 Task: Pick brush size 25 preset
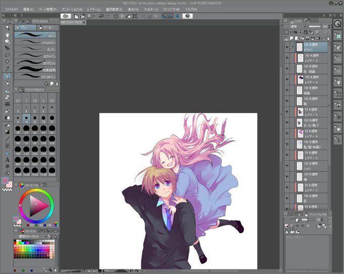point(26,129)
